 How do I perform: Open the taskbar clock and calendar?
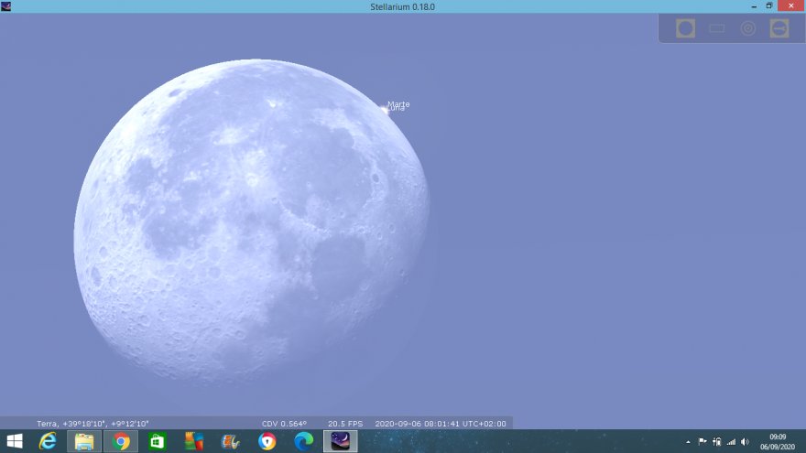778,442
